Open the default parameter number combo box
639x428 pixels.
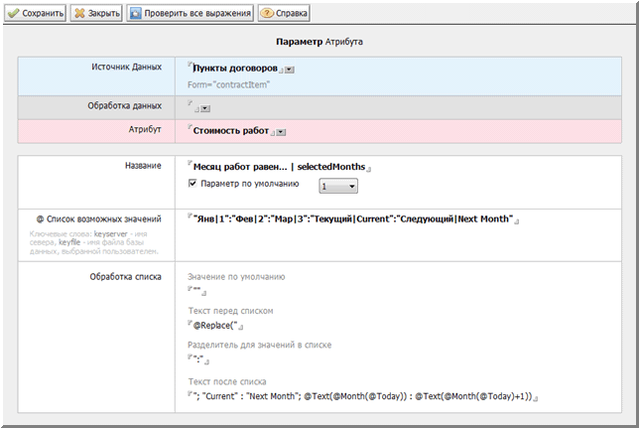click(x=338, y=186)
